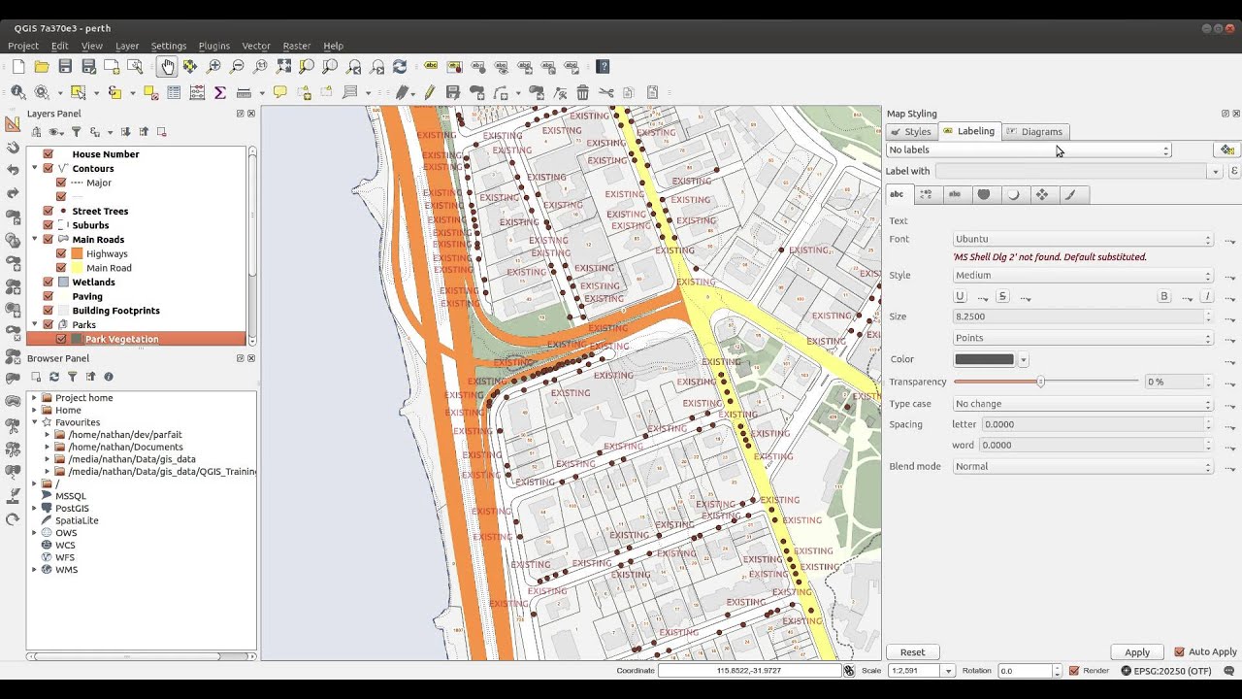Toggle visibility of House Number layer
Image resolution: width=1242 pixels, height=699 pixels.
pyautogui.click(x=48, y=154)
